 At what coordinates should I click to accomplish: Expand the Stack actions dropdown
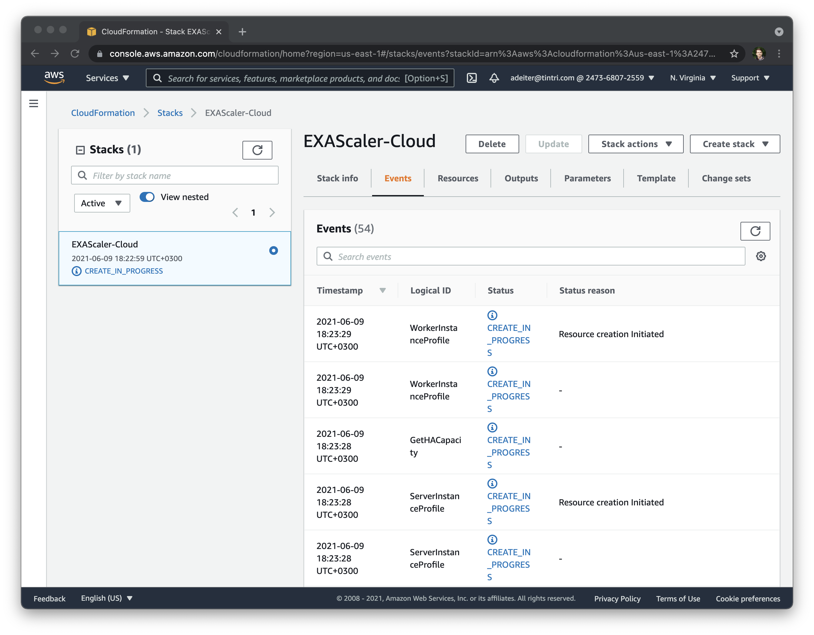tap(635, 144)
